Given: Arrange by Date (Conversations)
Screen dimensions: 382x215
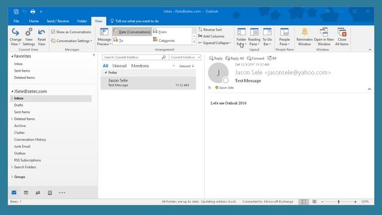Looking at the screenshot, I should [133, 32].
